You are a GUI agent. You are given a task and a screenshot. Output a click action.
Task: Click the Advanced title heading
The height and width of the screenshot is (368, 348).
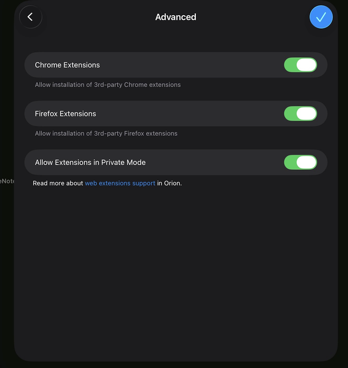coord(176,17)
